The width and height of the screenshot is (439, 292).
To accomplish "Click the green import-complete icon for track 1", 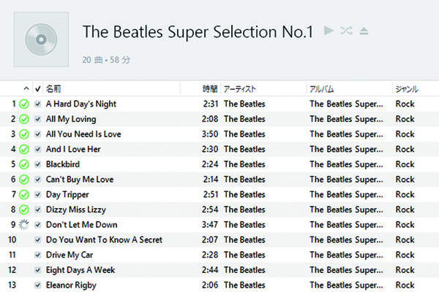I will coord(23,104).
